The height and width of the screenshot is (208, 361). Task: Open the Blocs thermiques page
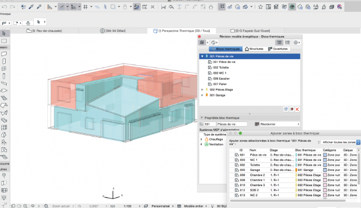click(225, 49)
